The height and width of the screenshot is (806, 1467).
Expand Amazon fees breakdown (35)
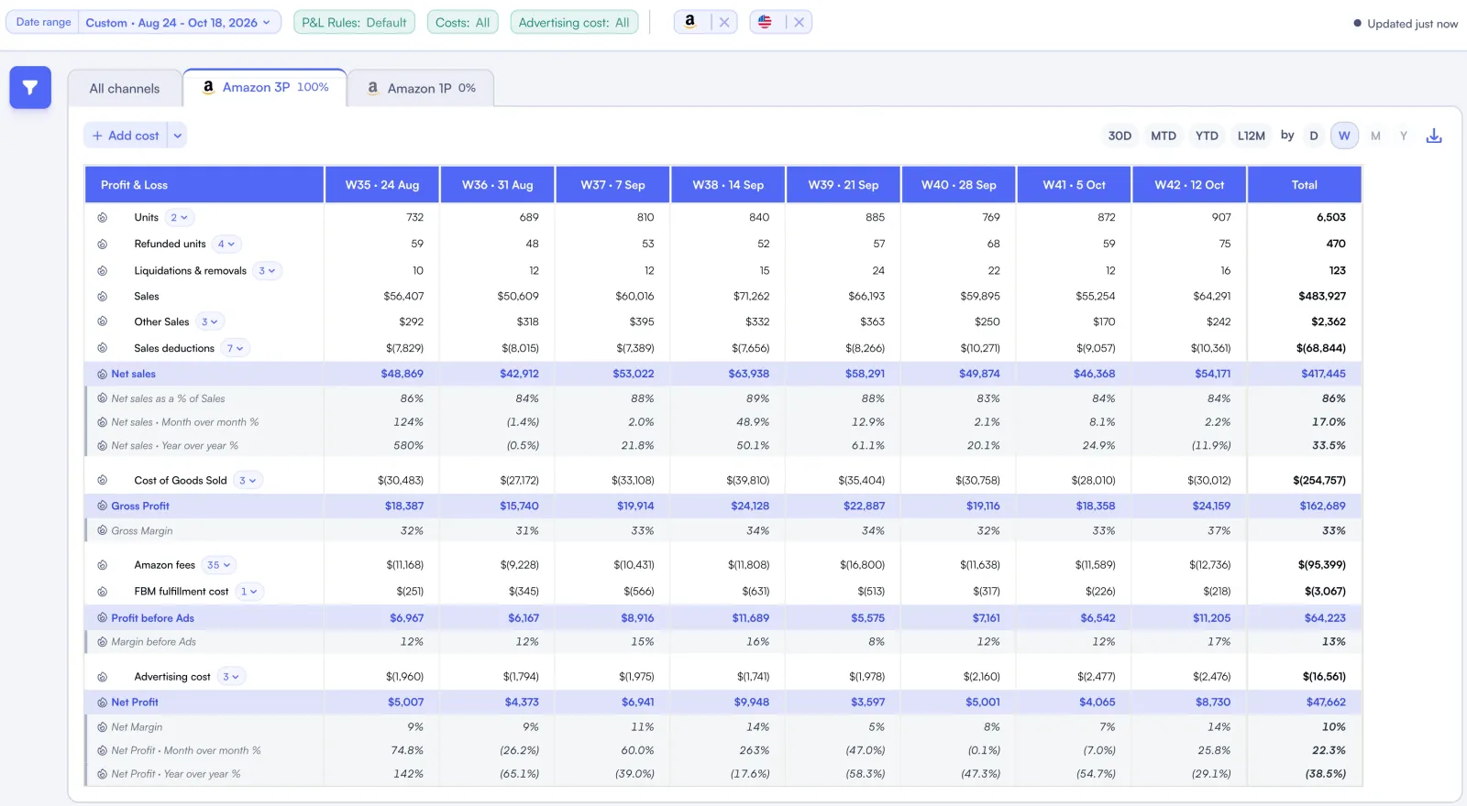(219, 566)
